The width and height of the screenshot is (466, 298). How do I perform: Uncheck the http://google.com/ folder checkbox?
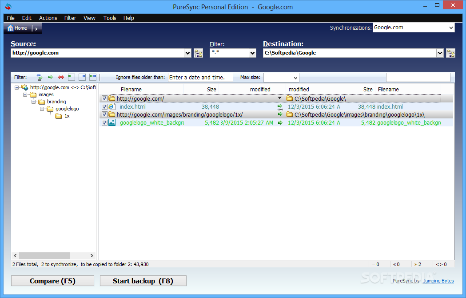click(x=104, y=98)
